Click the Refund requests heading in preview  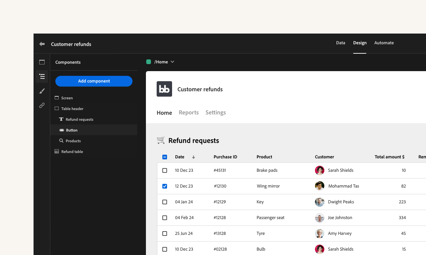(x=194, y=141)
